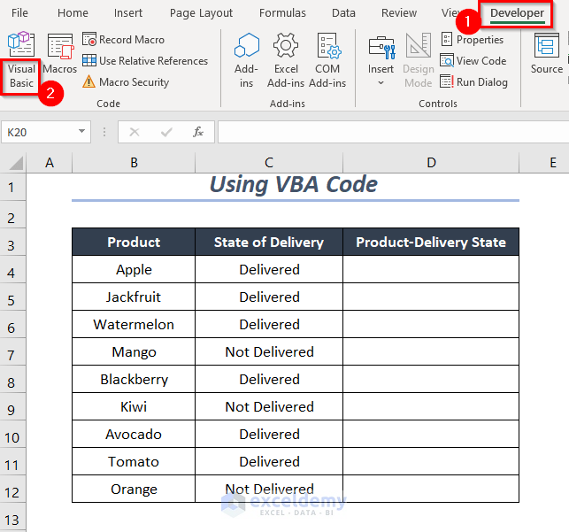Open COM Add-ins dialog
Screen dimensions: 569x532
coord(327,60)
